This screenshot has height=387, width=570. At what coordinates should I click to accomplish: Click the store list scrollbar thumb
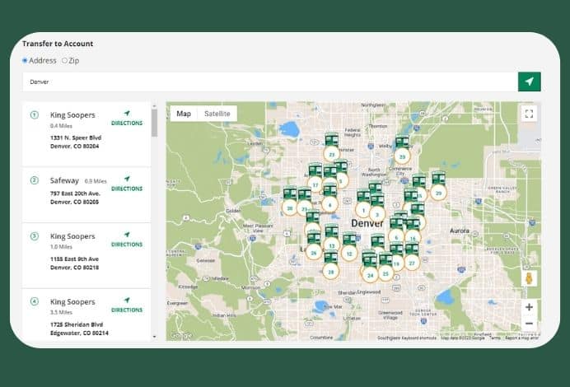155,123
